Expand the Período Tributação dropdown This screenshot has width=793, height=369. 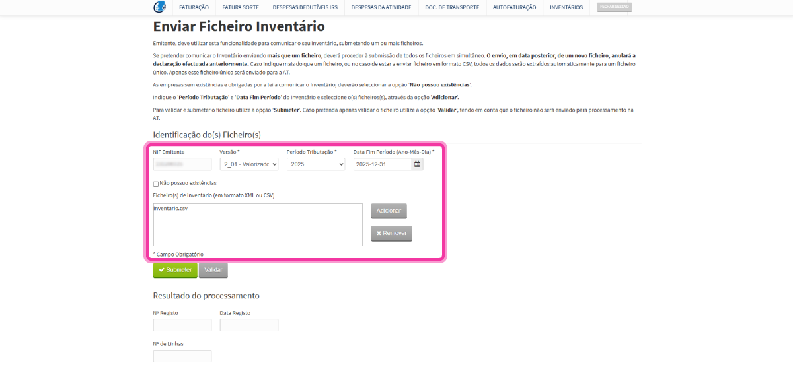316,164
